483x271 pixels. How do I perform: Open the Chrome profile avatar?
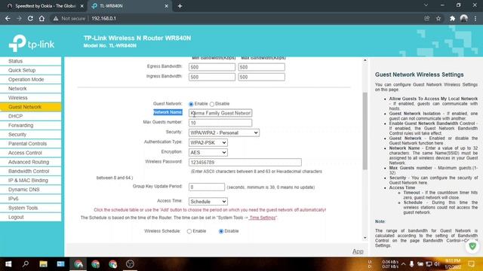tap(464, 18)
